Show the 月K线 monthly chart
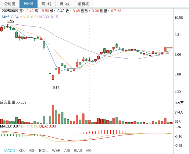This screenshot has height=154, width=189. 65,4
